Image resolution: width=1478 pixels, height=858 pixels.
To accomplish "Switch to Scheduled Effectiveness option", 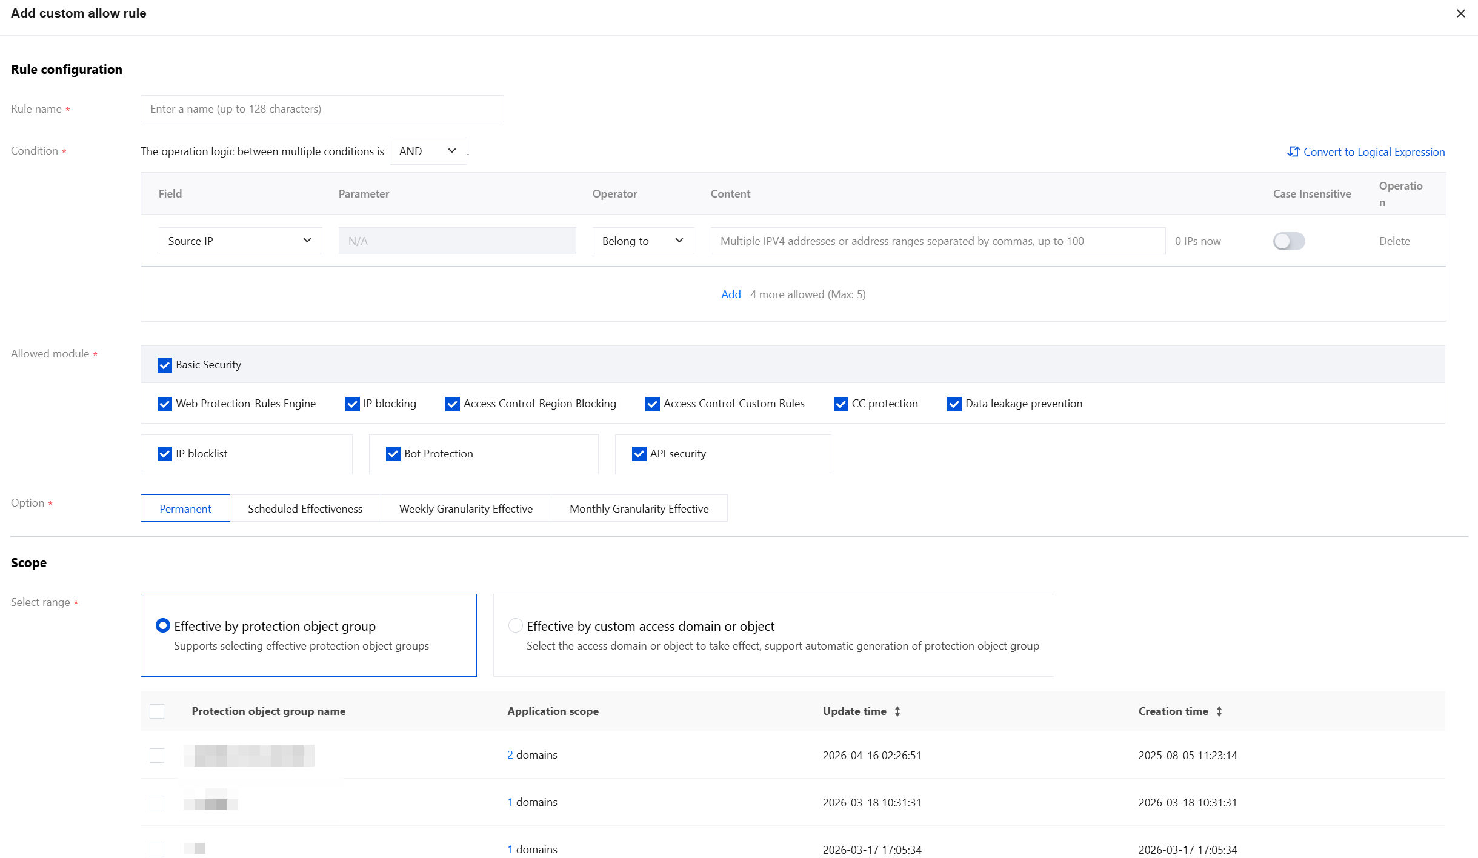I will (x=305, y=508).
